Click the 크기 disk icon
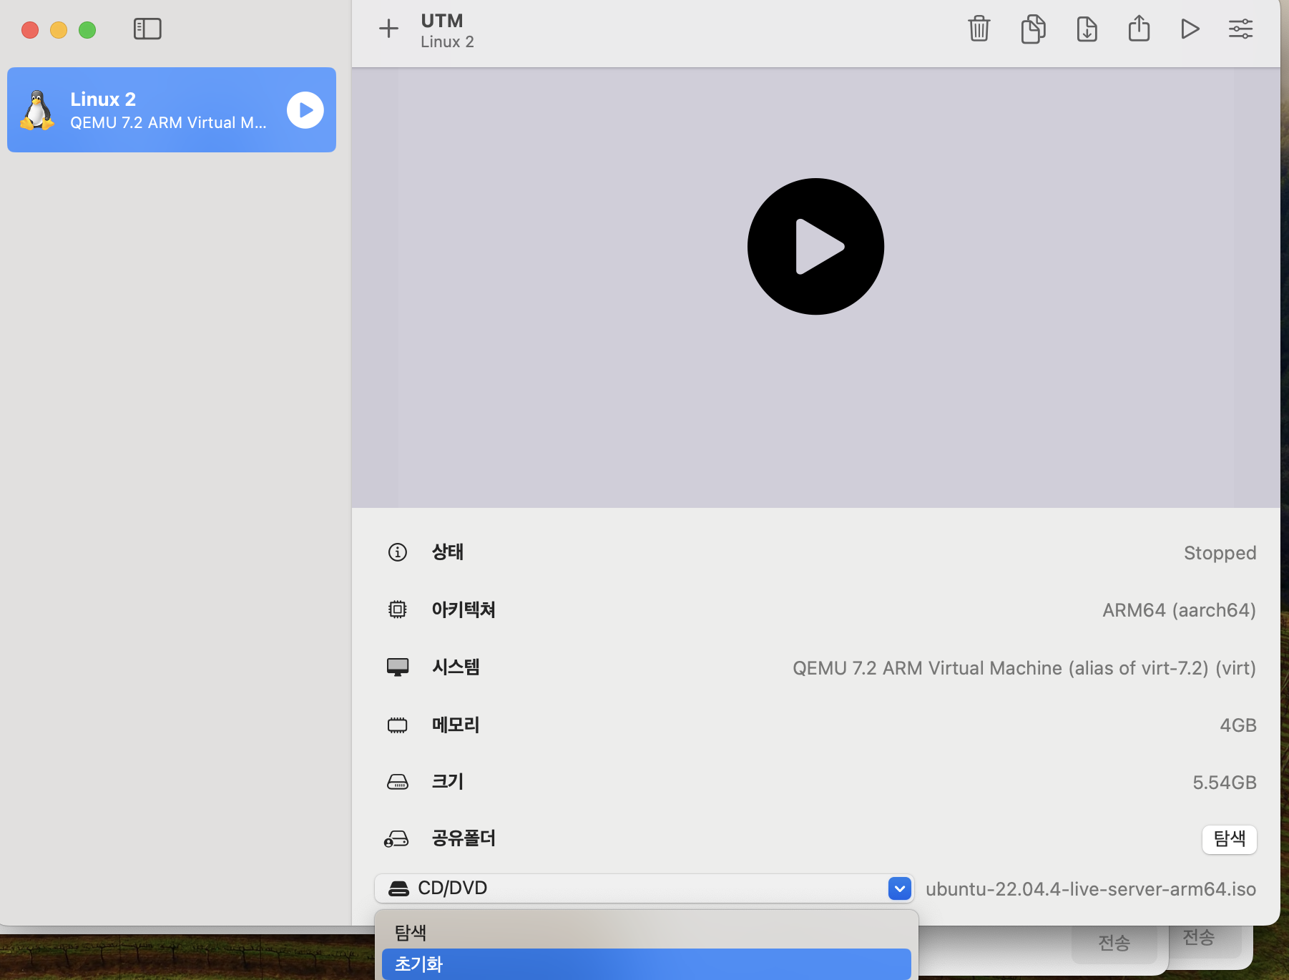The image size is (1289, 980). pyautogui.click(x=398, y=782)
